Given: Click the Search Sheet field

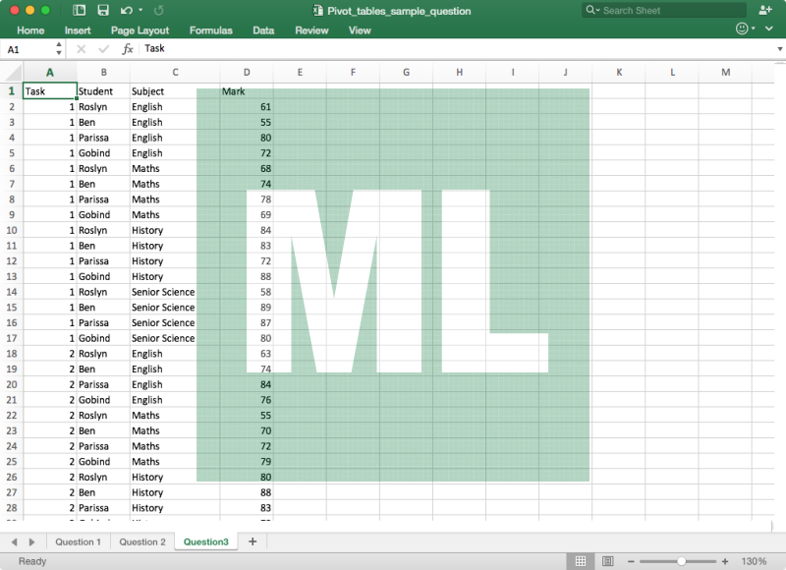Looking at the screenshot, I should point(668,11).
